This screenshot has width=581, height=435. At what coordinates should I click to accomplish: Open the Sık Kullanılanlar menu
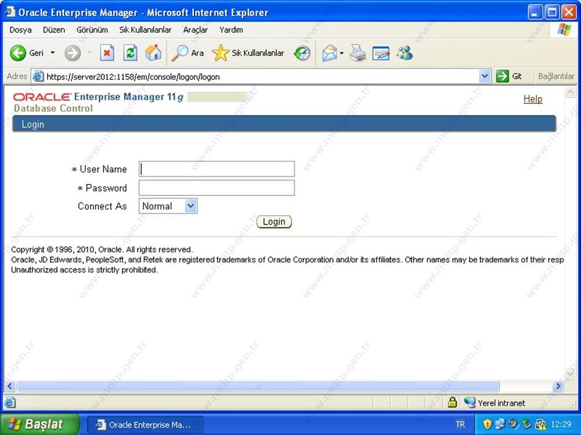pyautogui.click(x=145, y=30)
